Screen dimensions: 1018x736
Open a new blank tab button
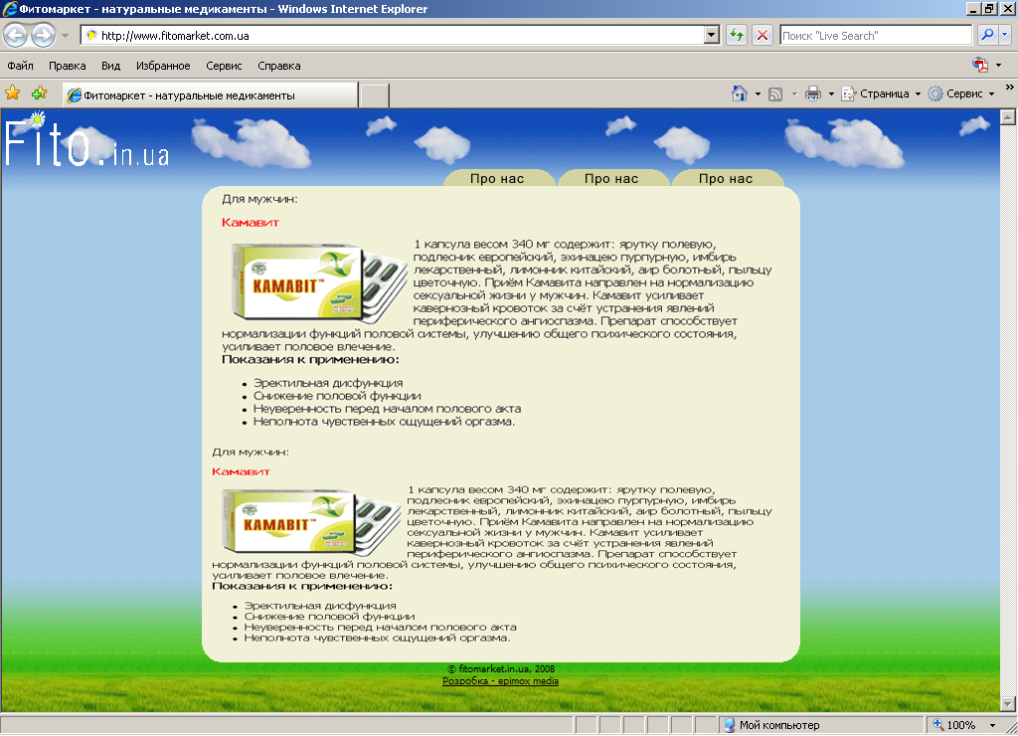tap(375, 95)
